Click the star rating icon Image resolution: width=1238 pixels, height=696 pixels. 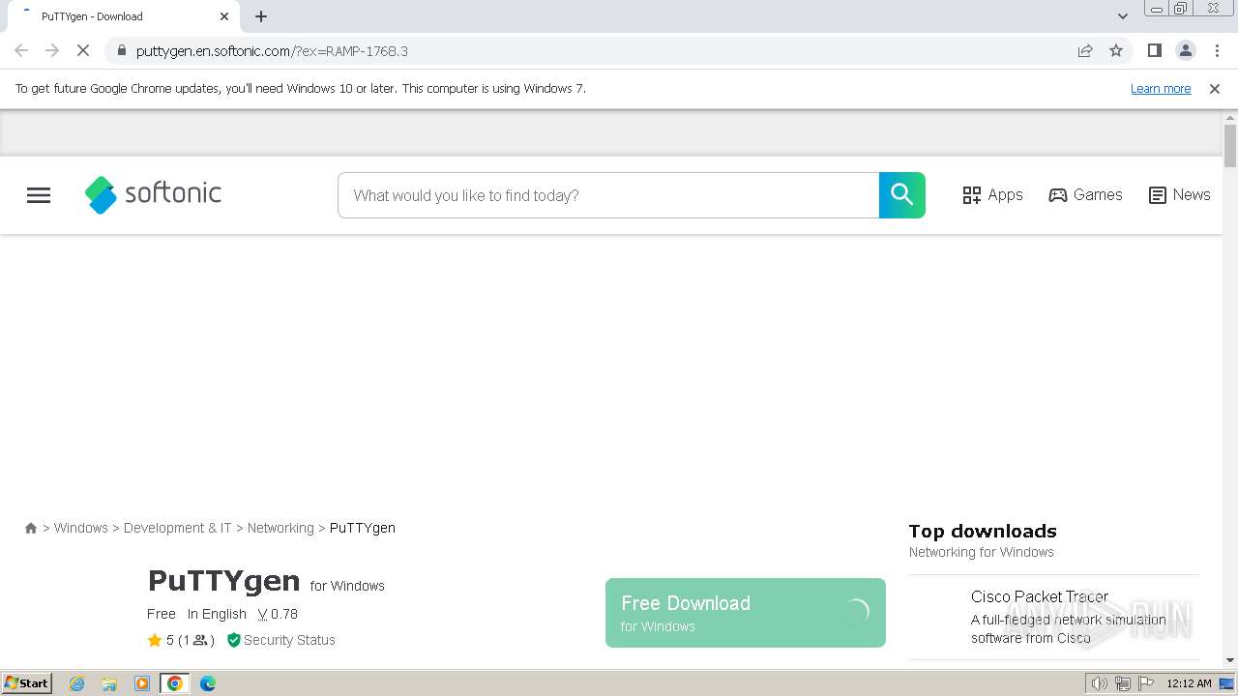pos(155,640)
